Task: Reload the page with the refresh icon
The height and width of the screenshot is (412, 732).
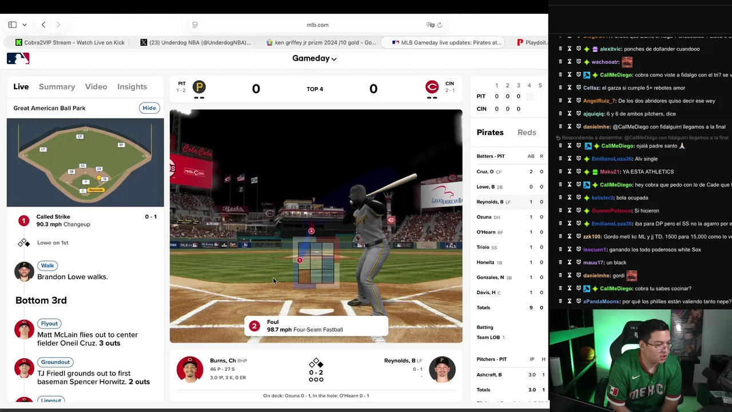Action: coord(440,25)
